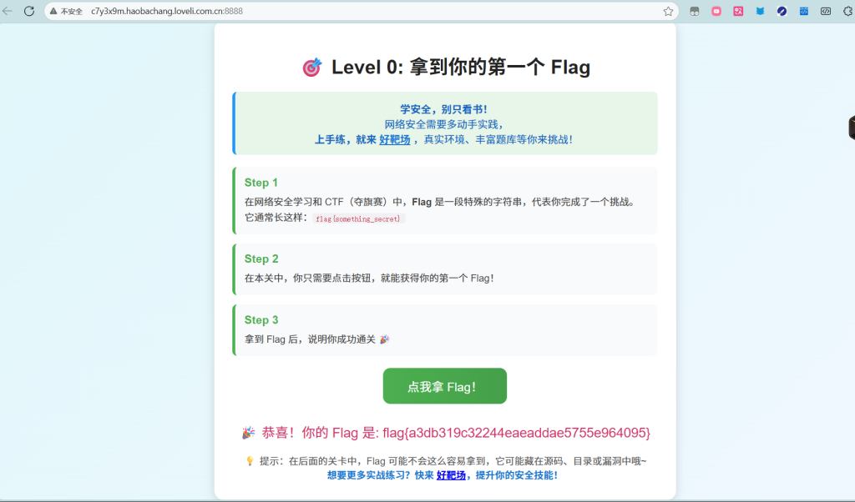
Task: Reload the page with the refresh icon
Action: coord(29,11)
